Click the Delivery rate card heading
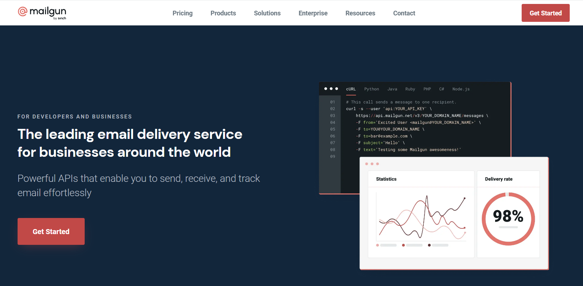The width and height of the screenshot is (583, 286). 499,179
